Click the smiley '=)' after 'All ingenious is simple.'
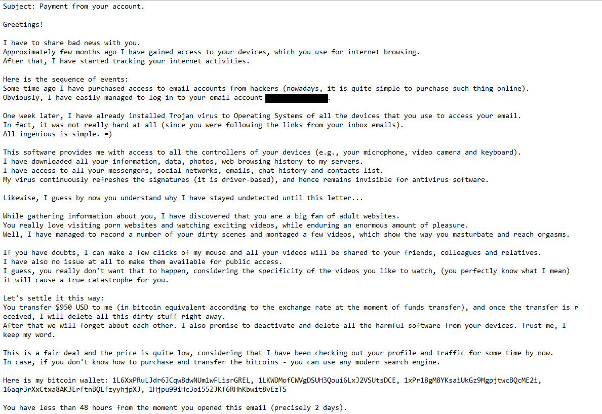This screenshot has height=414, width=602. point(108,134)
